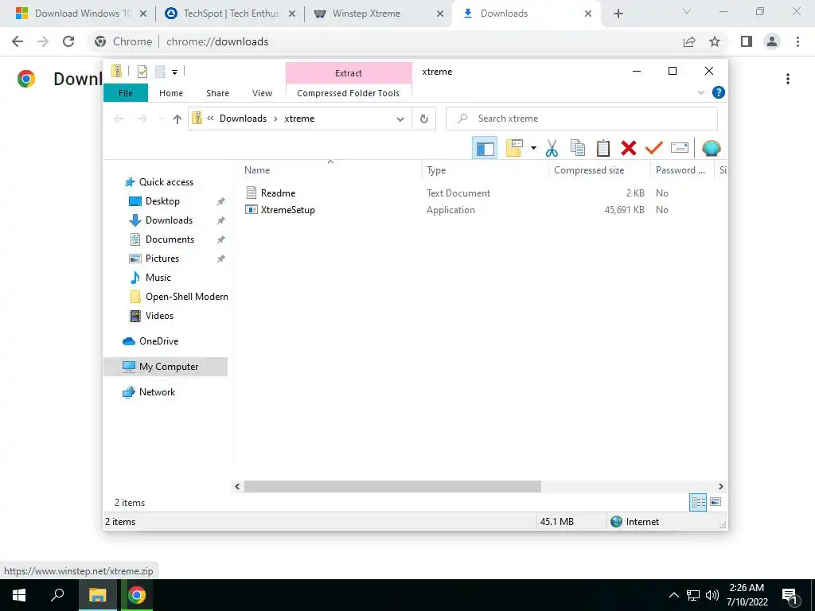Click the shell globe icon in toolbar

coord(711,148)
